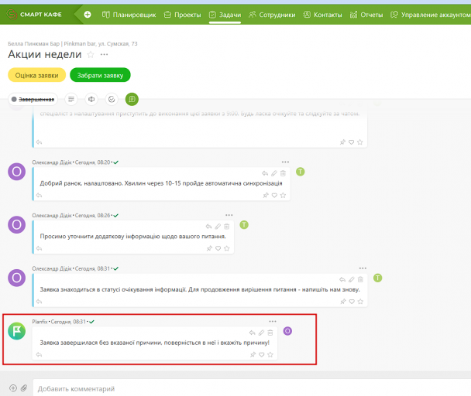Star Олександр Дідік 08:31 comment
This screenshot has height=396, width=471.
(x=360, y=302)
